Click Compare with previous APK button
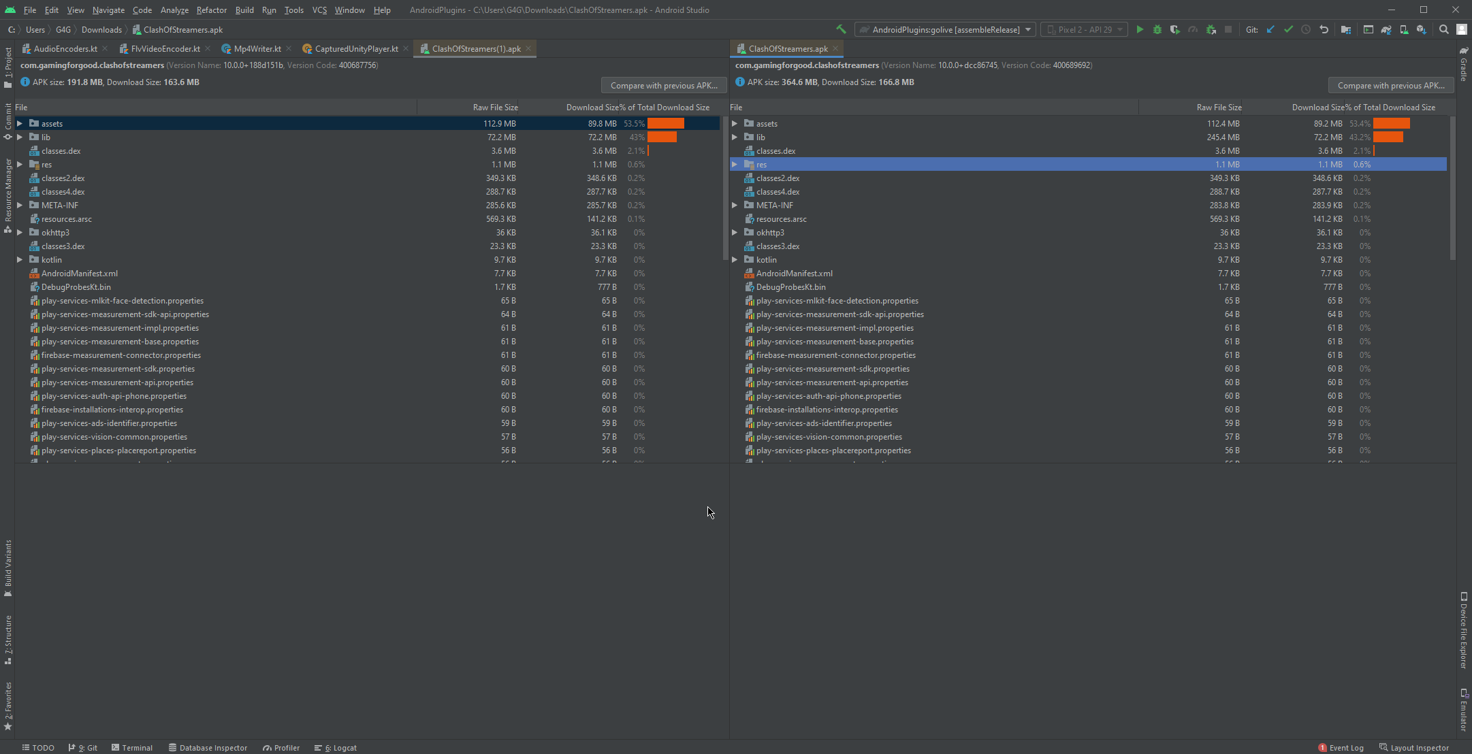Image resolution: width=1472 pixels, height=754 pixels. pos(663,84)
